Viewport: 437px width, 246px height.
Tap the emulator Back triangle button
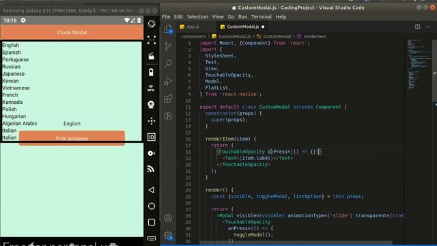point(152,190)
